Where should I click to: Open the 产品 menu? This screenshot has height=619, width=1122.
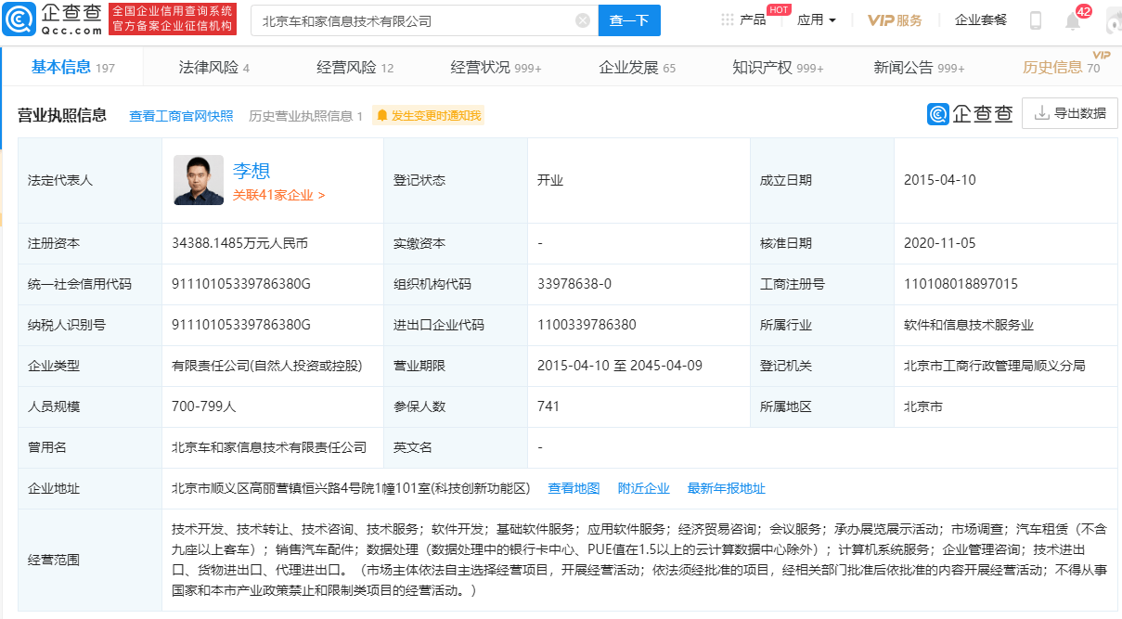point(753,19)
